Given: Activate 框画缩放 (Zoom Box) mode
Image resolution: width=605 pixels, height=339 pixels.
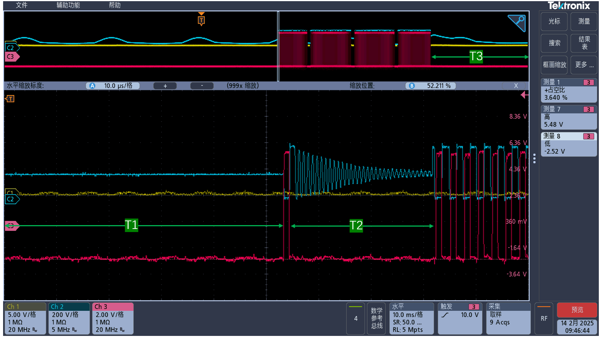Looking at the screenshot, I should click(554, 64).
